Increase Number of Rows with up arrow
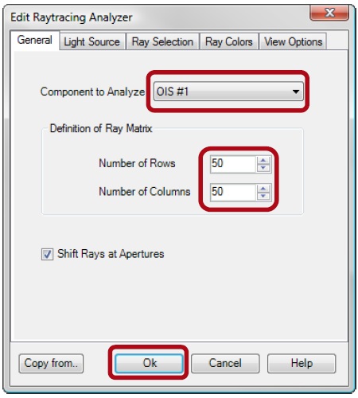The image size is (358, 398). (263, 160)
